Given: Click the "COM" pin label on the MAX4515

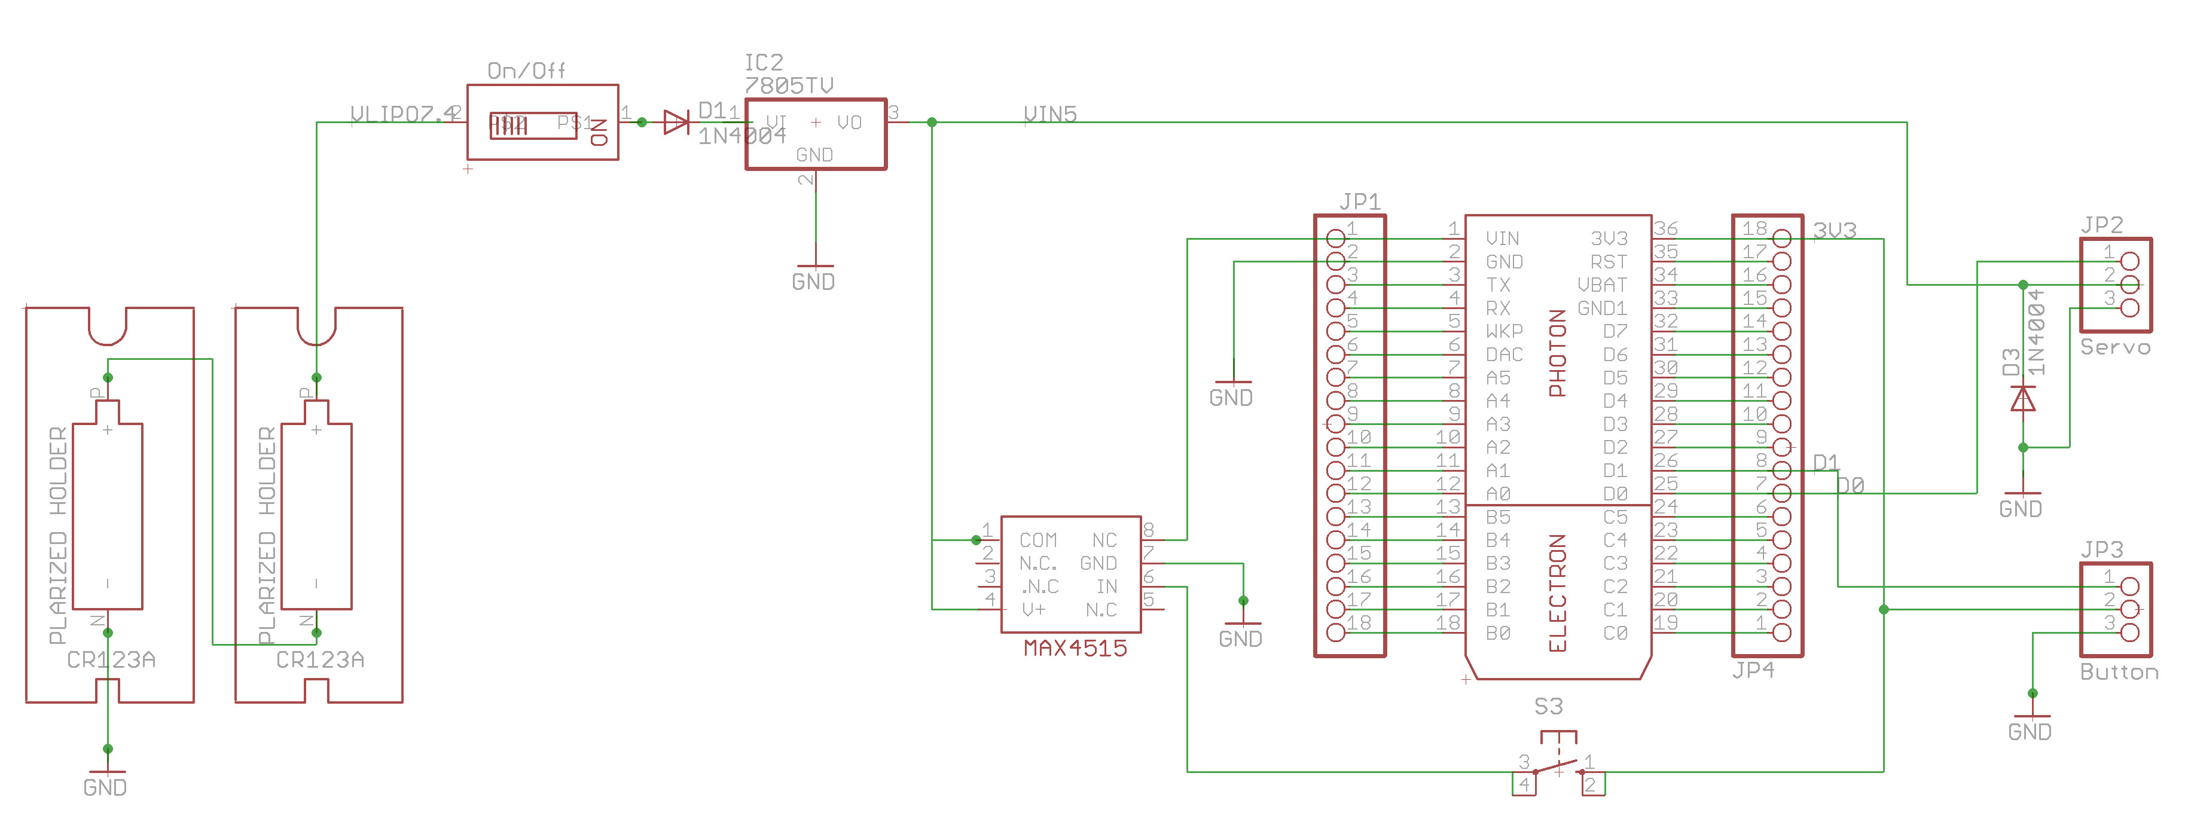Looking at the screenshot, I should (1038, 539).
